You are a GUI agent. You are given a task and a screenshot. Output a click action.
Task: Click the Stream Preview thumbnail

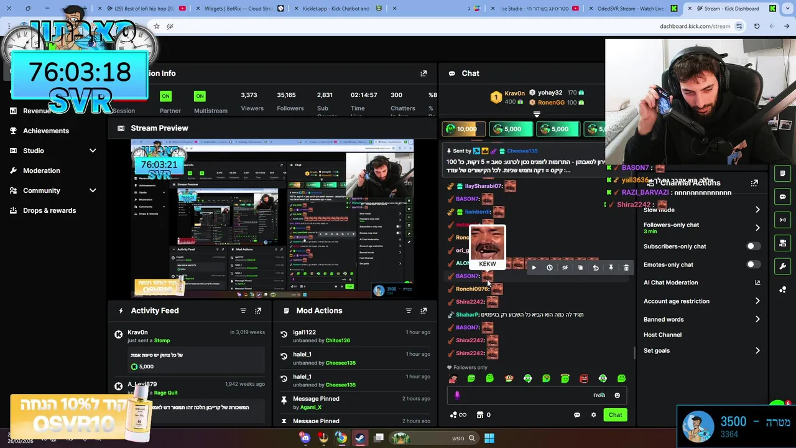272,218
